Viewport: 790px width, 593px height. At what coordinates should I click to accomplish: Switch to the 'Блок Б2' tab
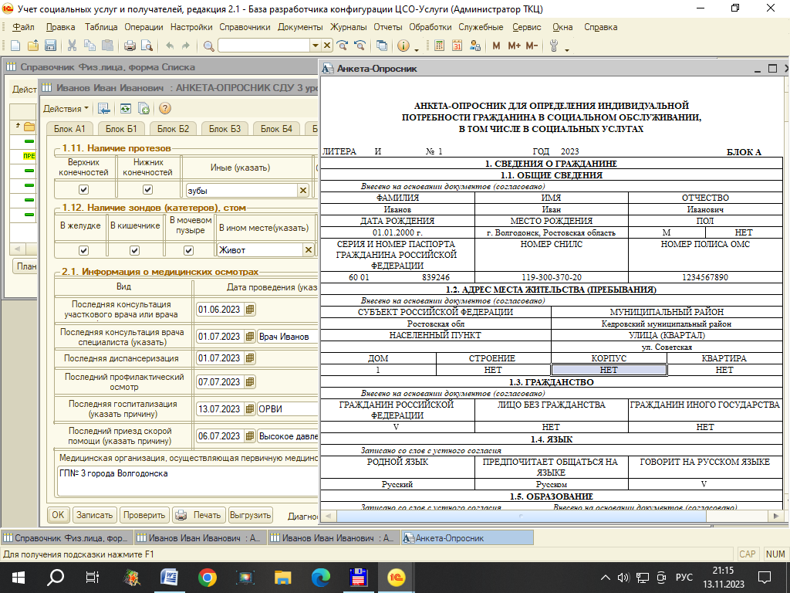(173, 129)
